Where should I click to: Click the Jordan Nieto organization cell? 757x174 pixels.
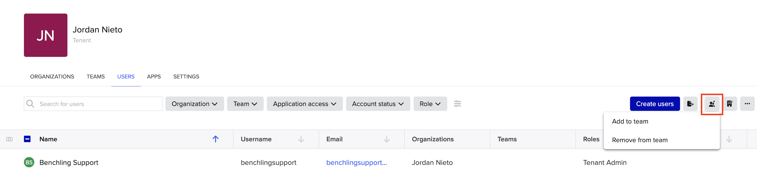click(432, 162)
